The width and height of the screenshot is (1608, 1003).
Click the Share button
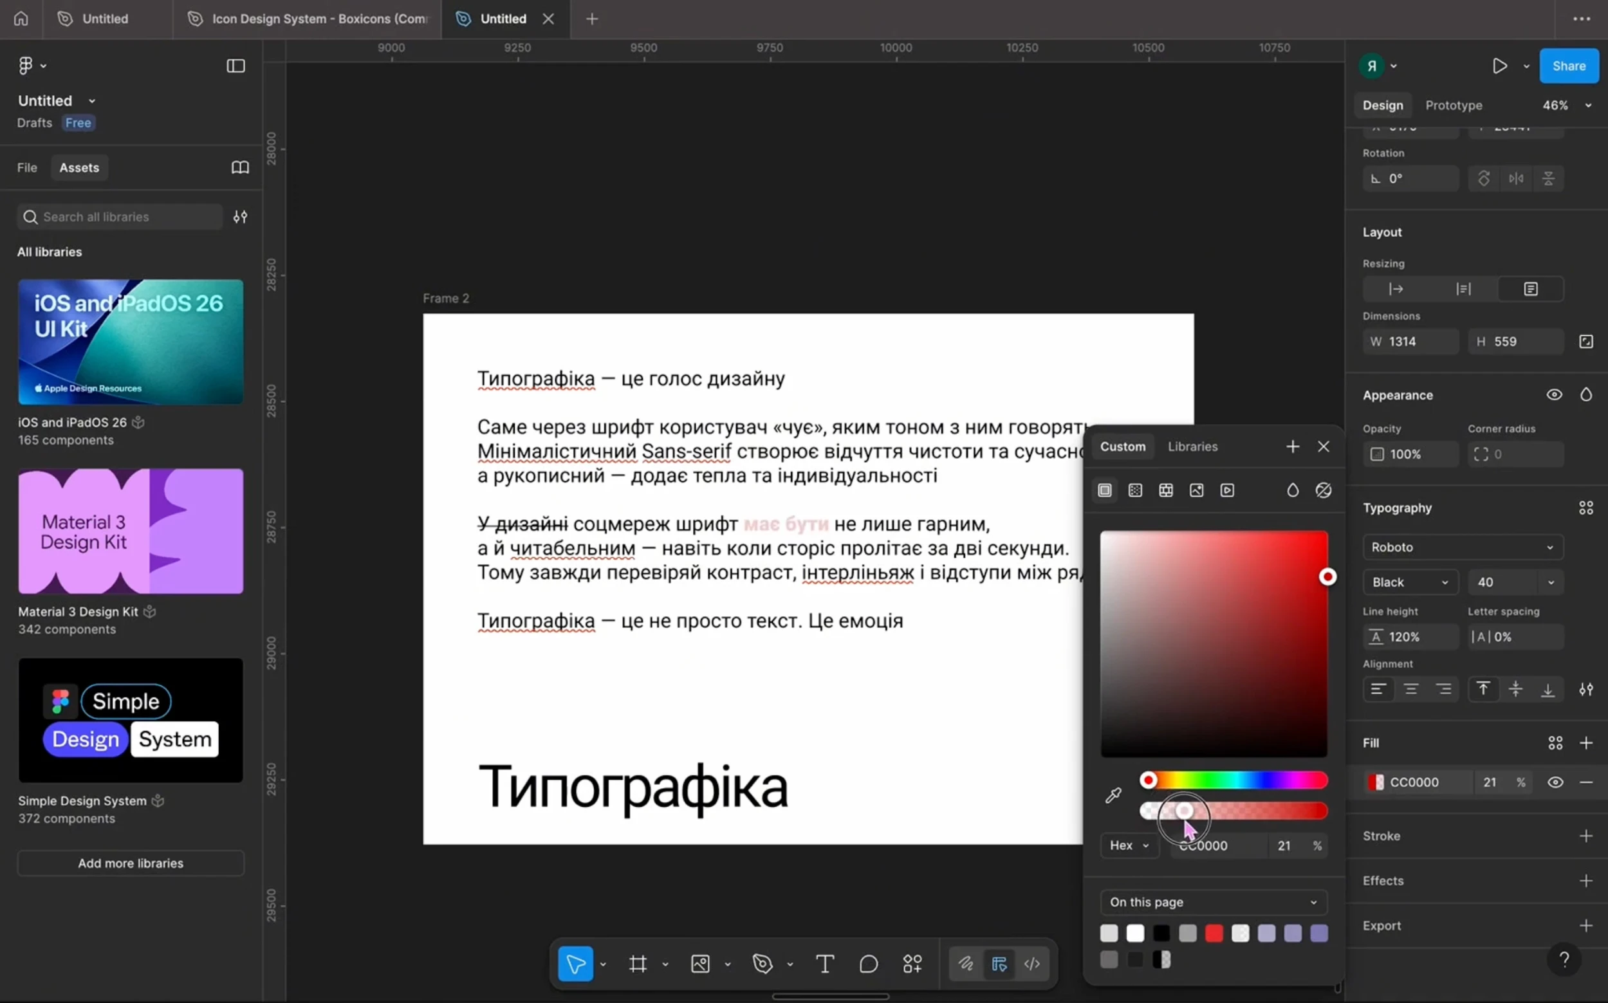click(1568, 66)
